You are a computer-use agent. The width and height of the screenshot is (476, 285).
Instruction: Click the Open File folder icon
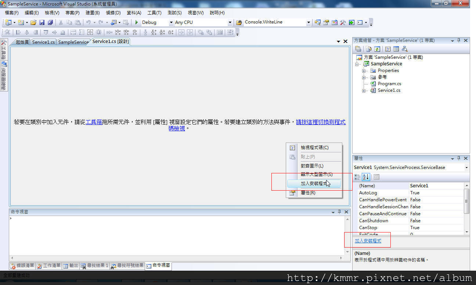(33, 22)
